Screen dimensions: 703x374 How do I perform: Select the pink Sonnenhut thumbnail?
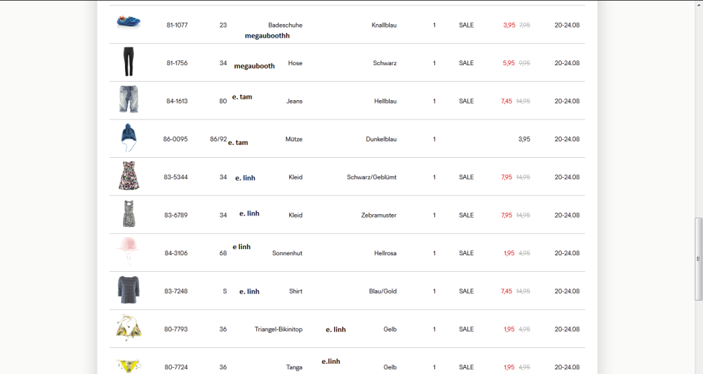(x=129, y=252)
